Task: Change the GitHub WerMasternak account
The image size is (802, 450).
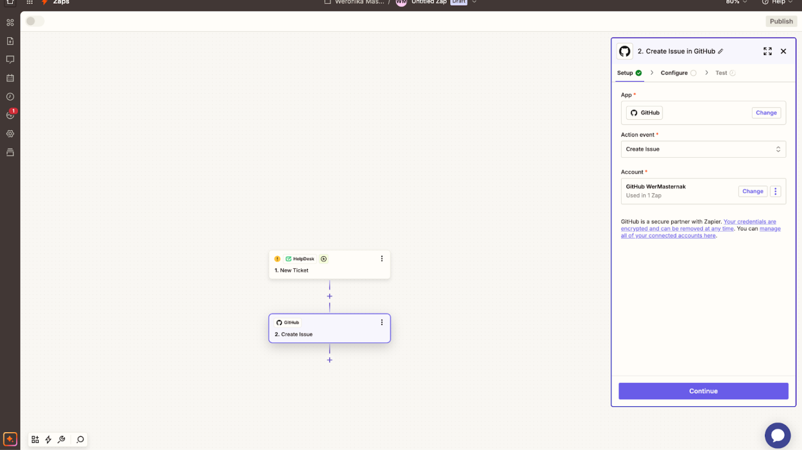Action: point(752,191)
